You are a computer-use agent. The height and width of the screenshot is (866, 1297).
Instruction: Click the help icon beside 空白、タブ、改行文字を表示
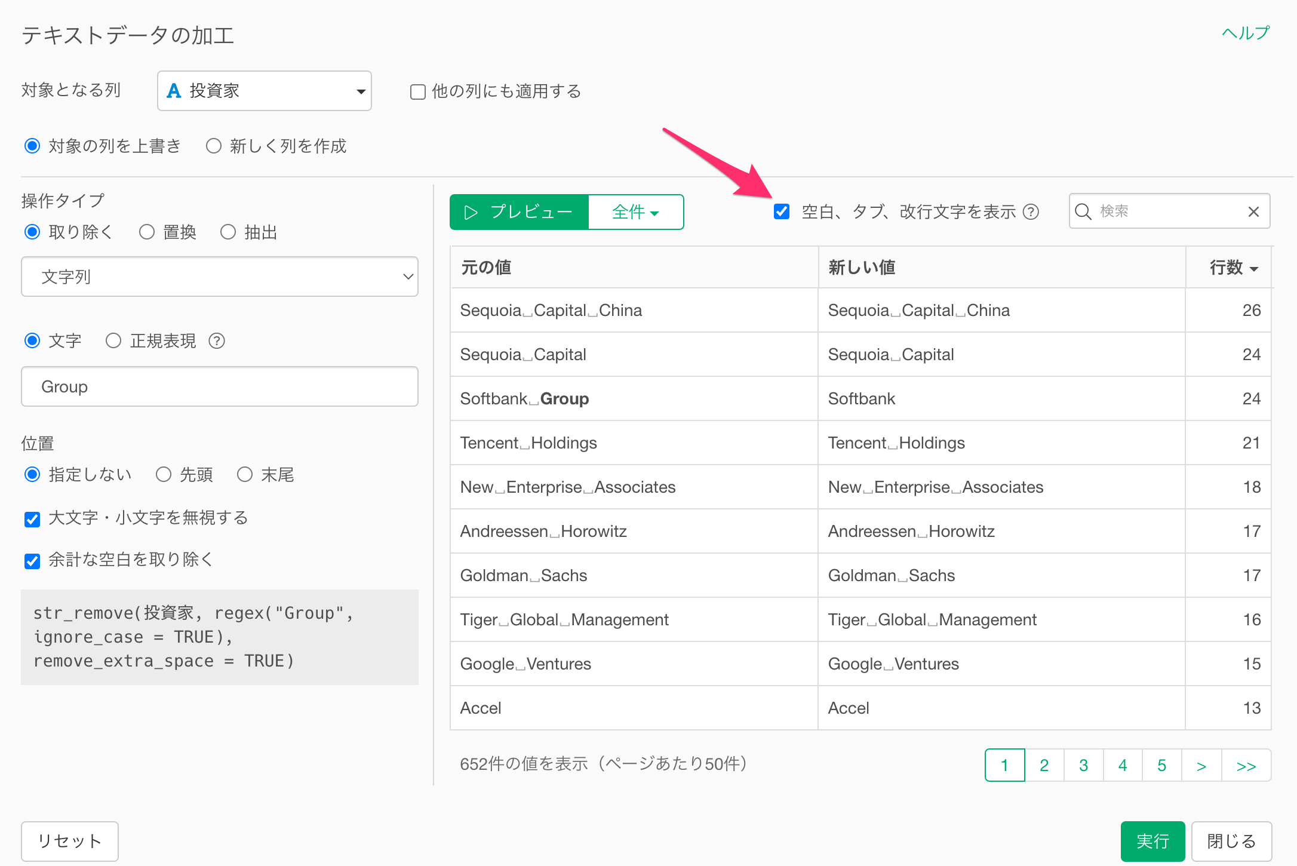pyautogui.click(x=1031, y=211)
